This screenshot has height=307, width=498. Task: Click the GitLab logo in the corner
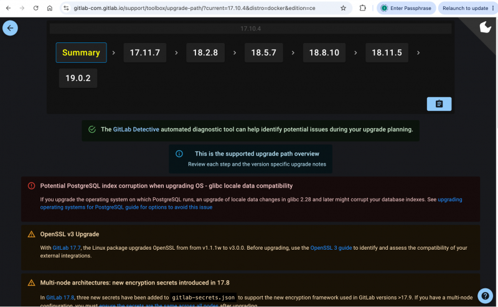coord(486,27)
